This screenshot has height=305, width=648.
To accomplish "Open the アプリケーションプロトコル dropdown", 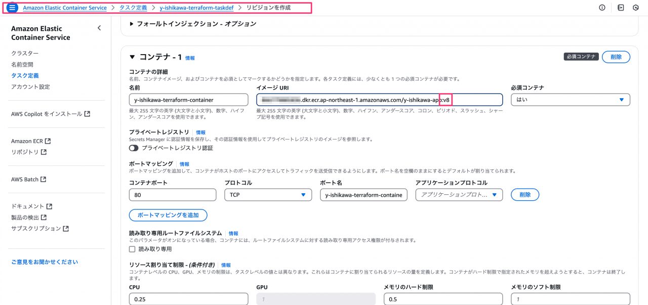I will tap(459, 195).
